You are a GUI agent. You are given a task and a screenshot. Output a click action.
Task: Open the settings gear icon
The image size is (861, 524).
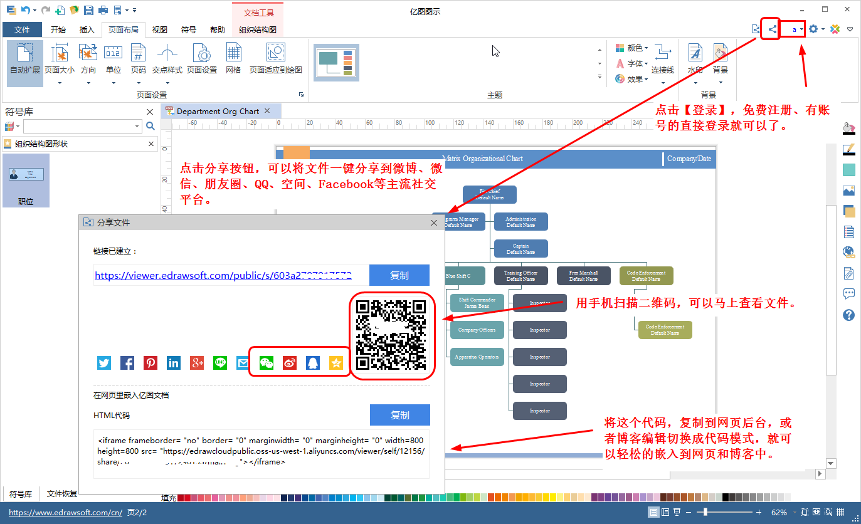(x=813, y=29)
